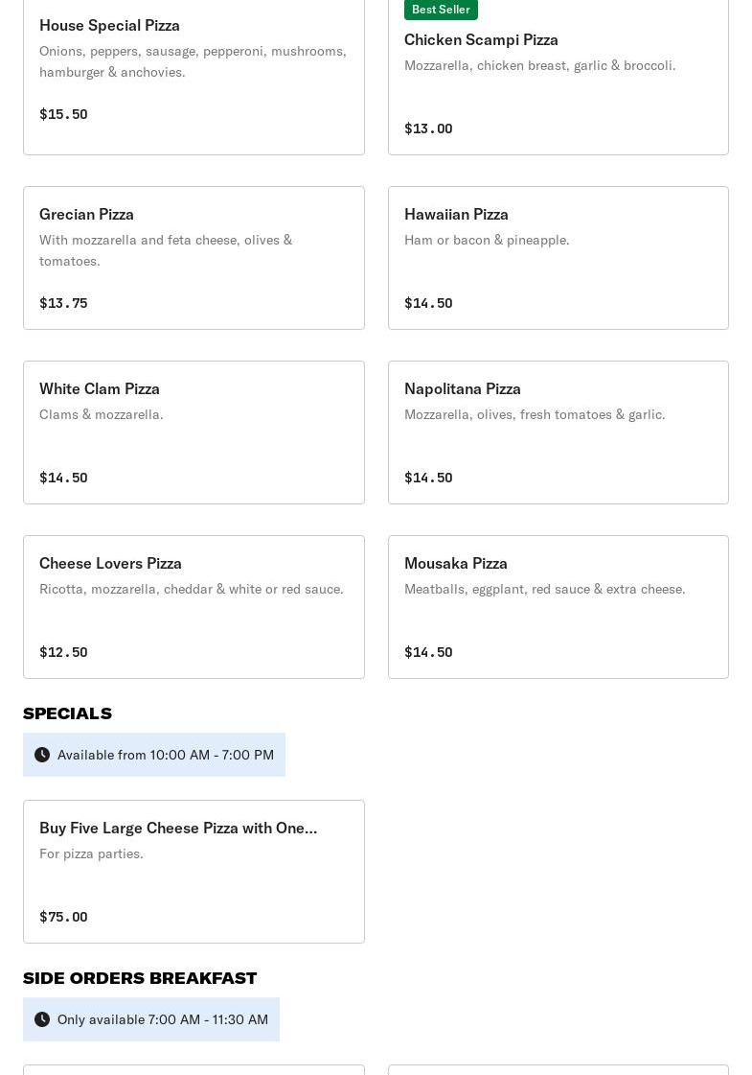Open the Napolitana Pizza item
This screenshot has width=752, height=1075.
click(x=558, y=432)
